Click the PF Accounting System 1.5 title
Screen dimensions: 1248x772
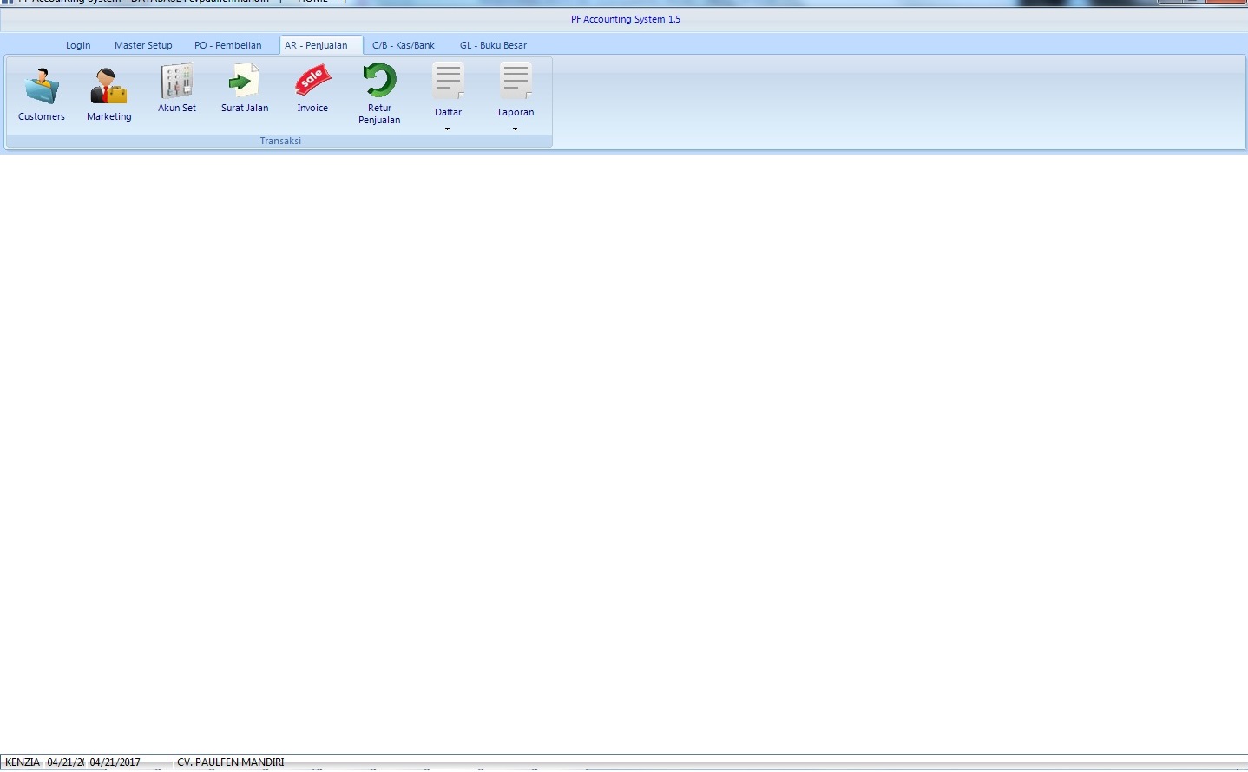pos(625,19)
